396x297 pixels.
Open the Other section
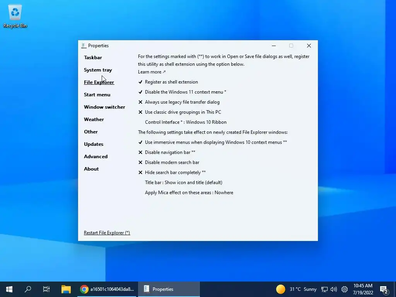click(90, 132)
